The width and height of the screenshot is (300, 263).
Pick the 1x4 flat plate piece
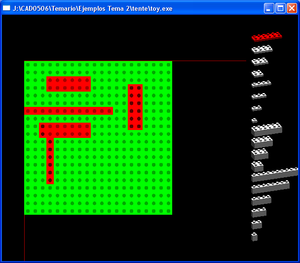click(x=261, y=84)
